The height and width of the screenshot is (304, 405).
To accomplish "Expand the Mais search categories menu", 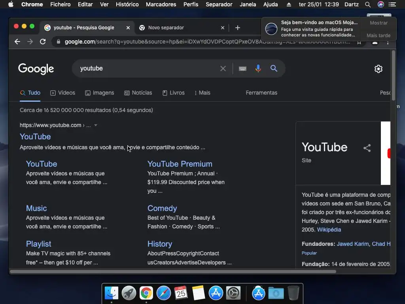I will pyautogui.click(x=202, y=93).
